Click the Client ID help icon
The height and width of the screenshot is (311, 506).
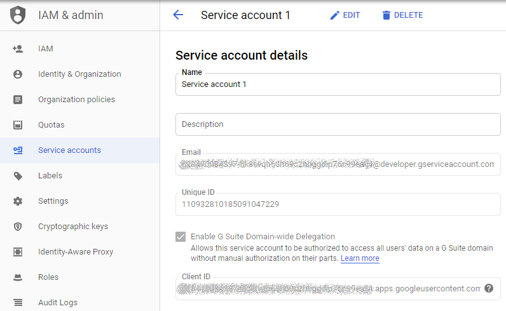click(489, 288)
